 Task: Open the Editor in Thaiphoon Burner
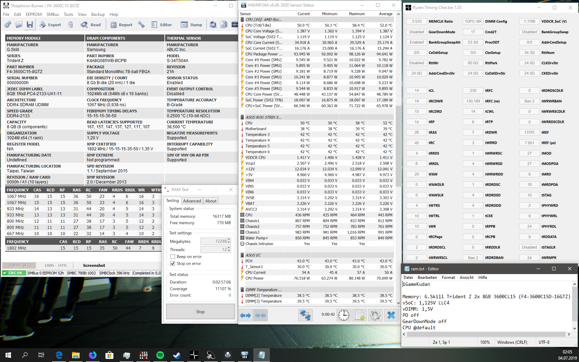tap(162, 24)
